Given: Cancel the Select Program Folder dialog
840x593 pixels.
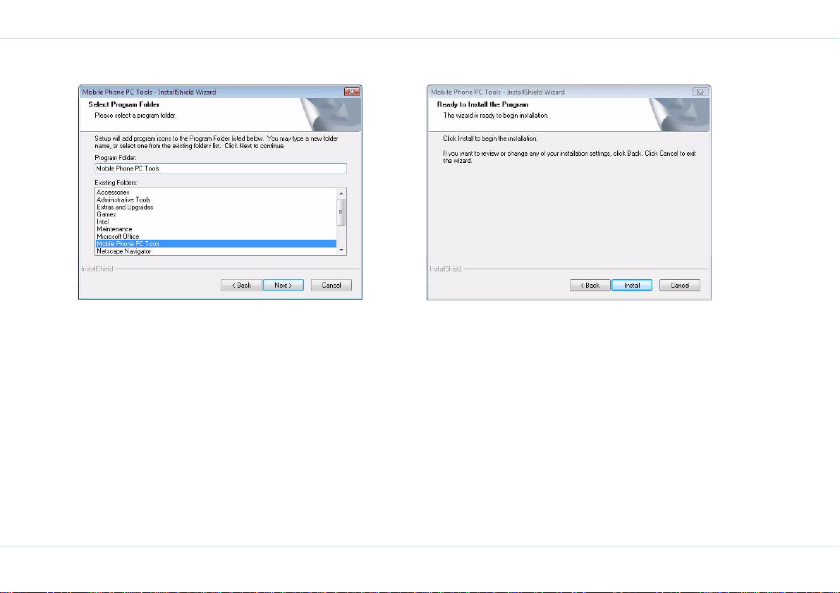Looking at the screenshot, I should pyautogui.click(x=331, y=286).
